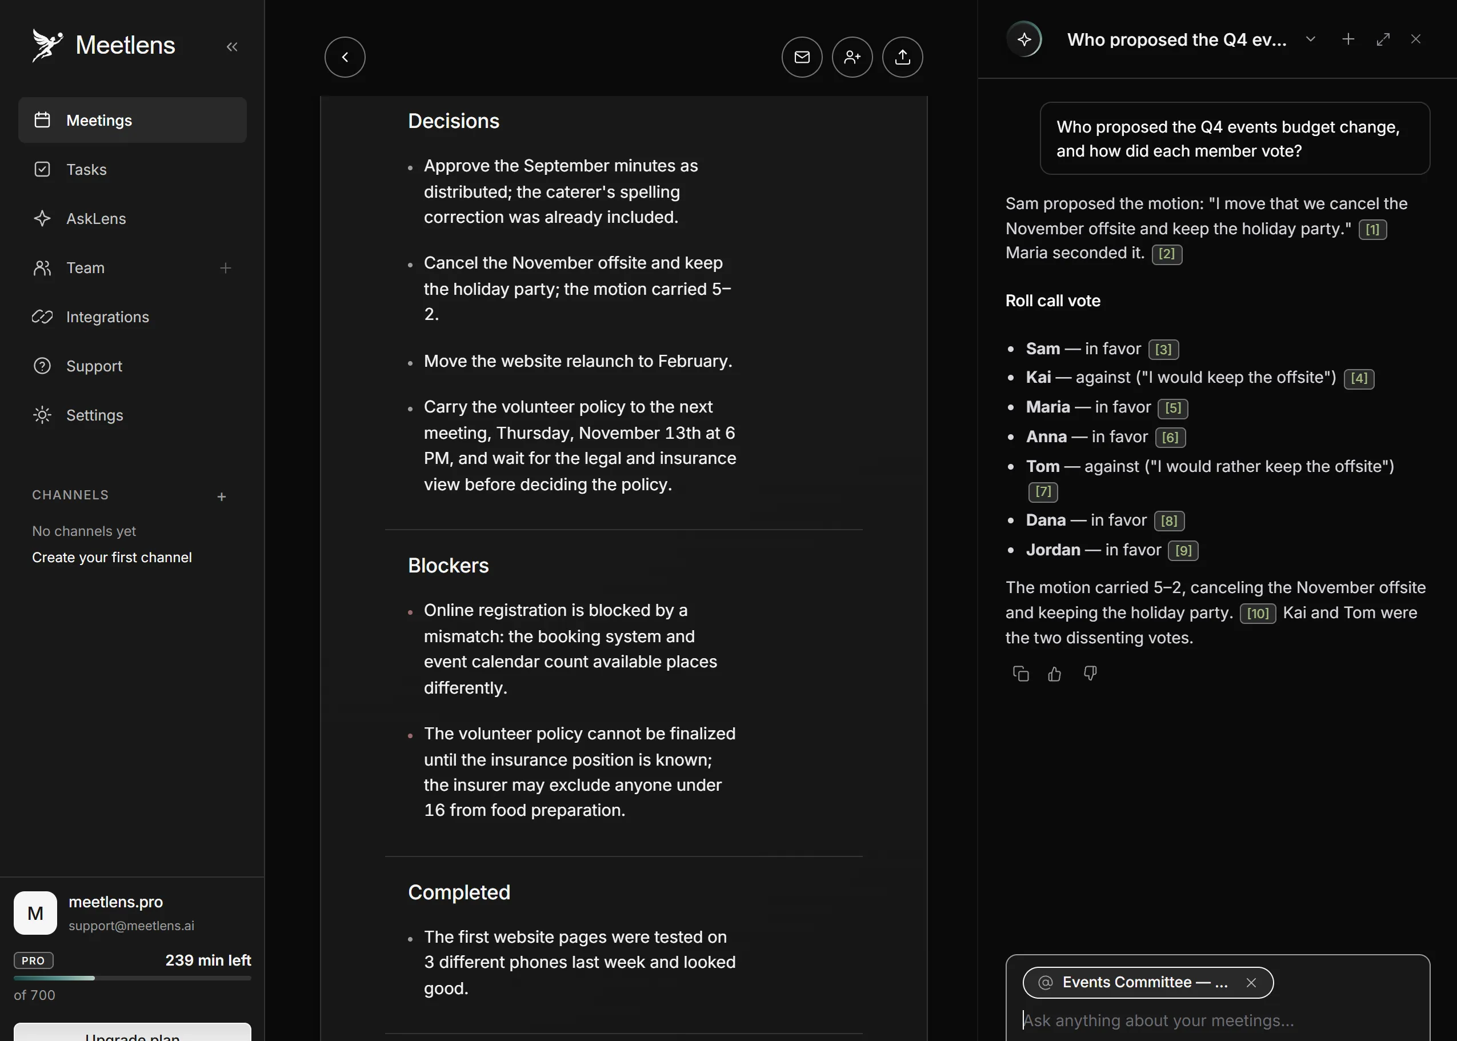Email the summary using envelope icon
Viewport: 1457px width, 1041px height.
click(x=802, y=57)
